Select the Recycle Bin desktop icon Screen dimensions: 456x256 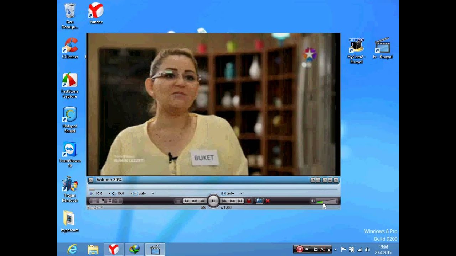click(x=70, y=16)
